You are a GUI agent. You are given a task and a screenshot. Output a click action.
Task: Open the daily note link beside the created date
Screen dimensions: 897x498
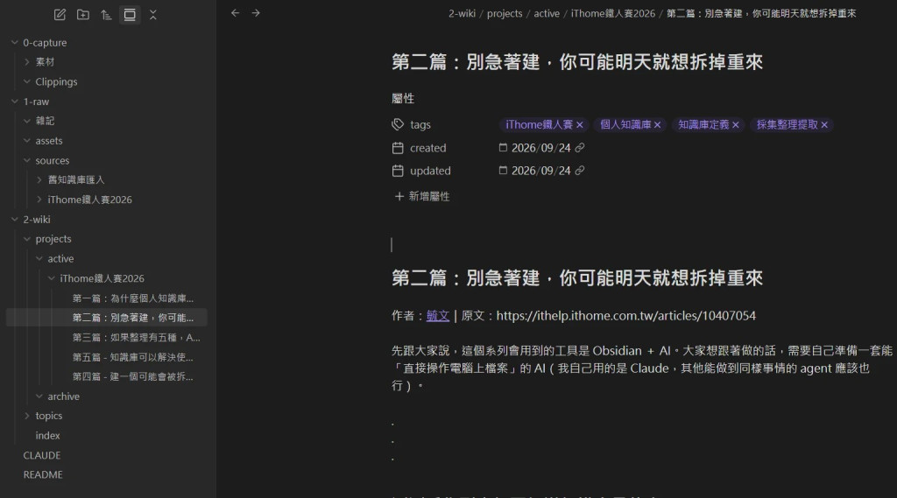(x=580, y=148)
